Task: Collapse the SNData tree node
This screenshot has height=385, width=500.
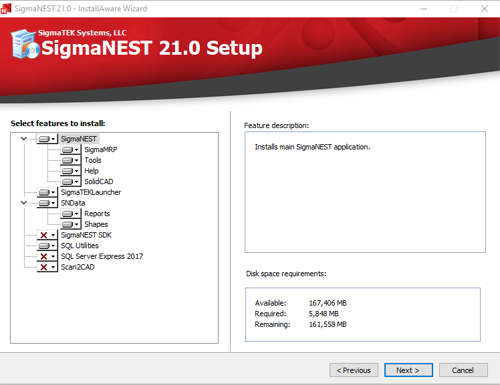Action: tap(23, 203)
